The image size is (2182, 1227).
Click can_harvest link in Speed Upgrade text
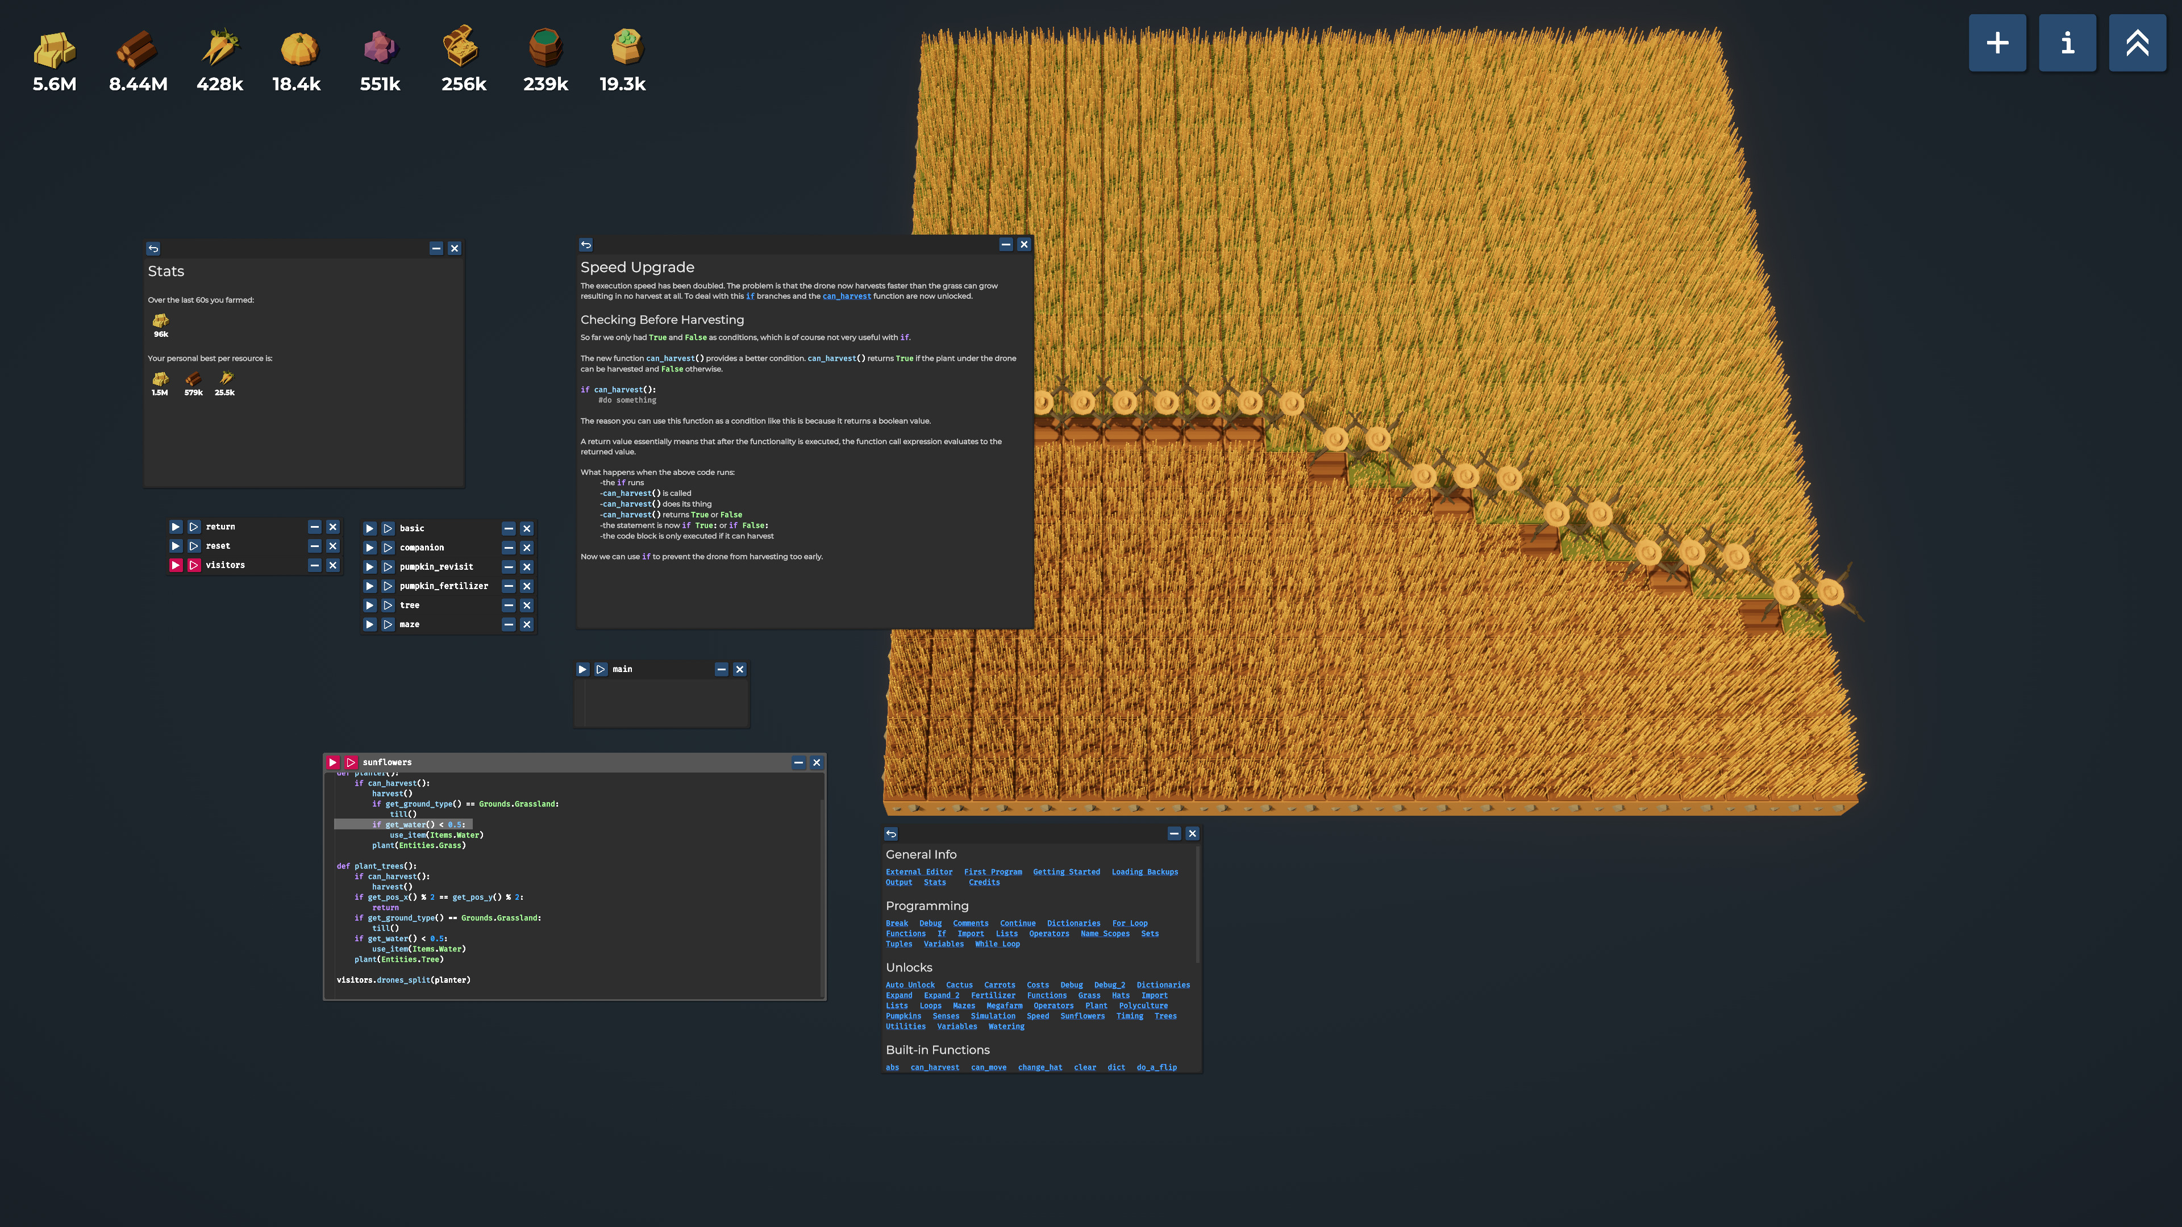point(846,297)
